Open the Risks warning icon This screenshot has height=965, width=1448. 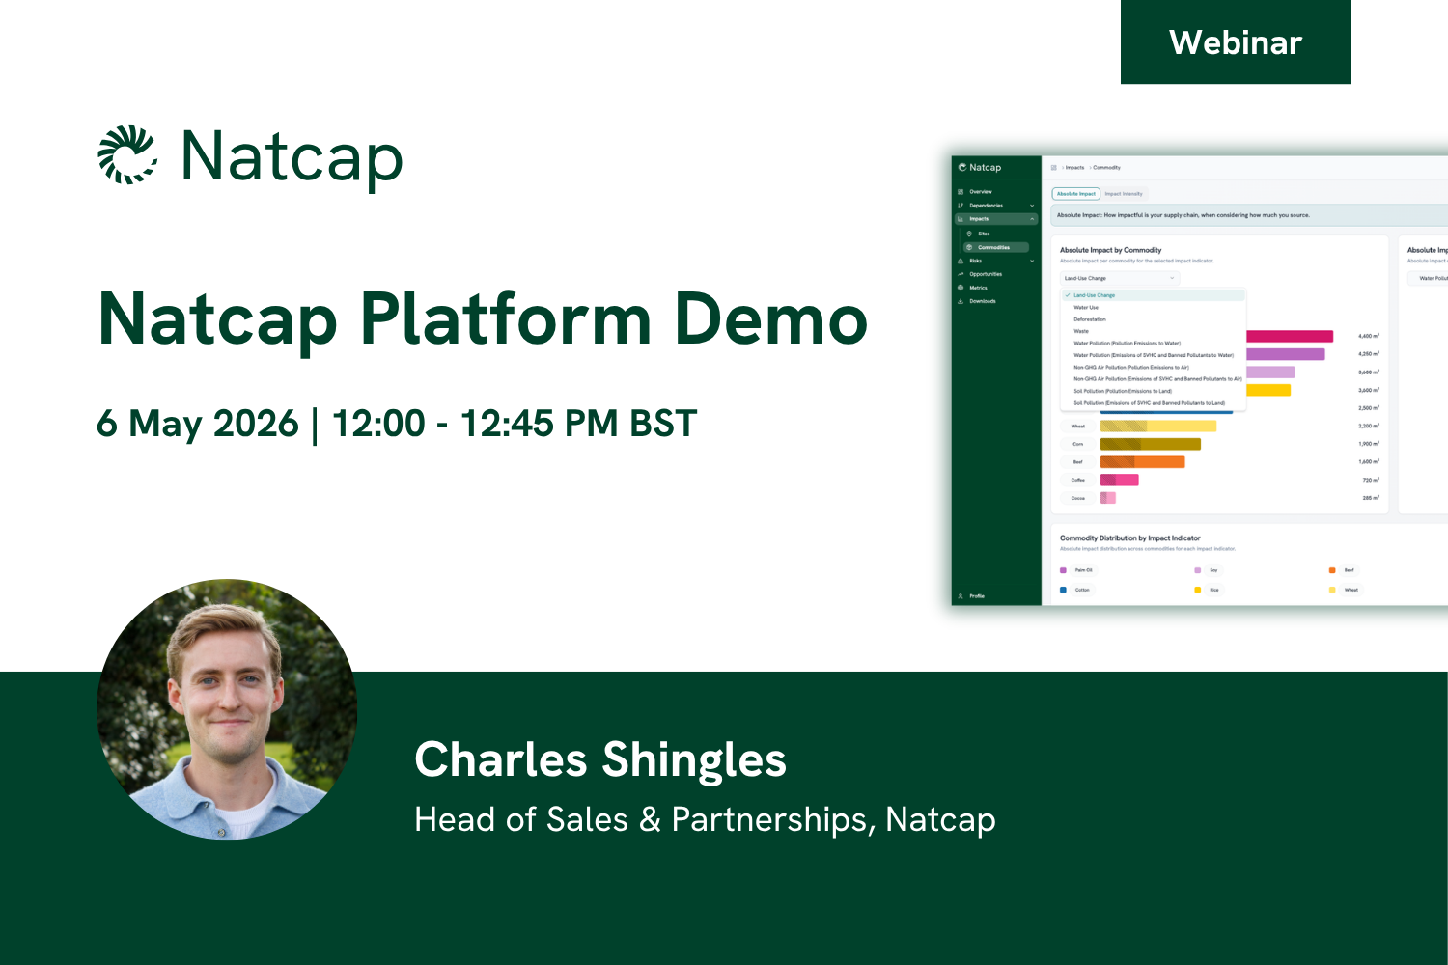tap(960, 261)
